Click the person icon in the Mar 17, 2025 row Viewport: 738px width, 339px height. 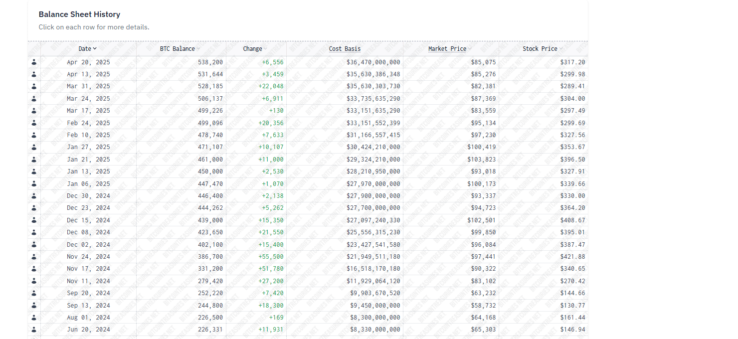click(34, 111)
